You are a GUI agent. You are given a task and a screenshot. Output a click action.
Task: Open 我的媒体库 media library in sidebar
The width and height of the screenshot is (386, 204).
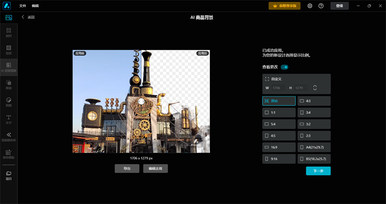[9, 137]
